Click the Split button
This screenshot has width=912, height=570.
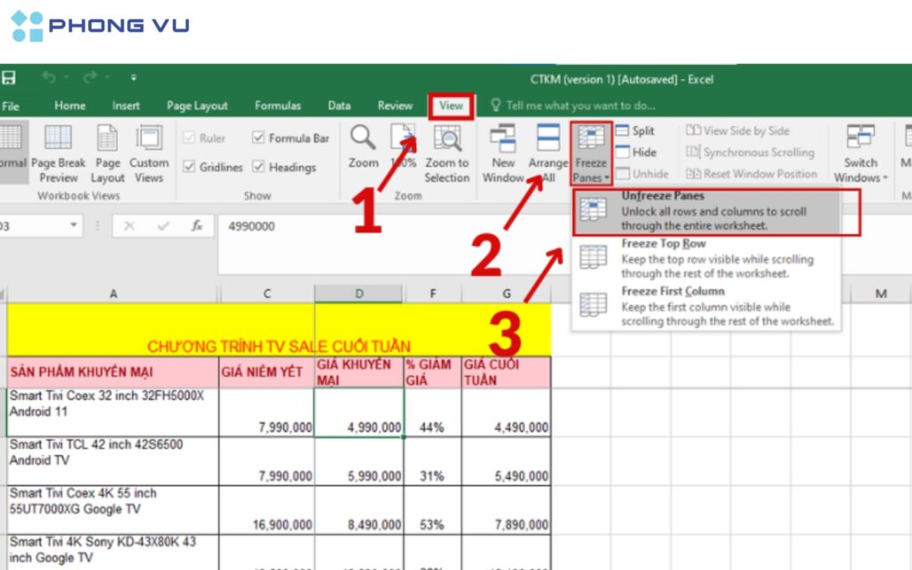pyautogui.click(x=635, y=131)
